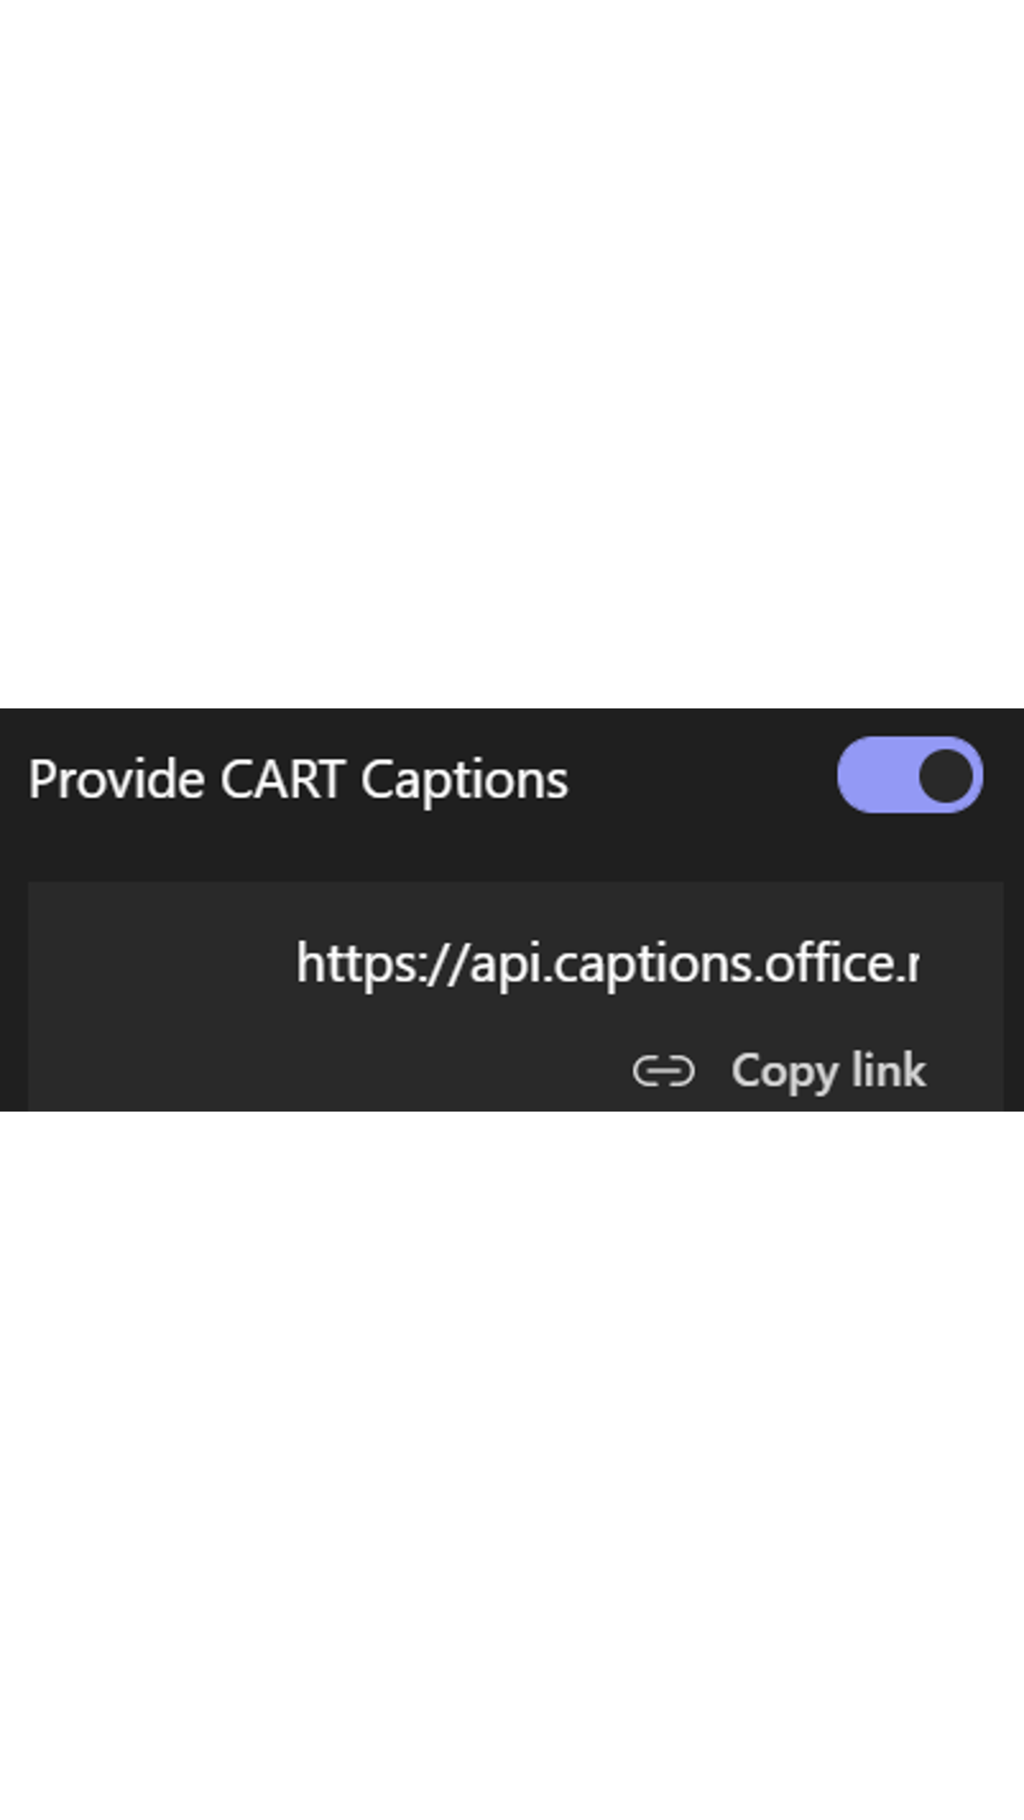1024x1820 pixels.
Task: Click the chain link icon
Action: 664,1071
